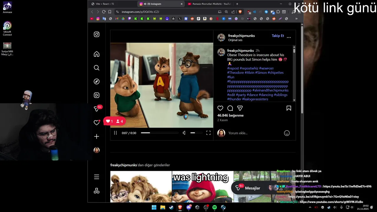Open freakychipmunks profile from the post header

[242, 36]
